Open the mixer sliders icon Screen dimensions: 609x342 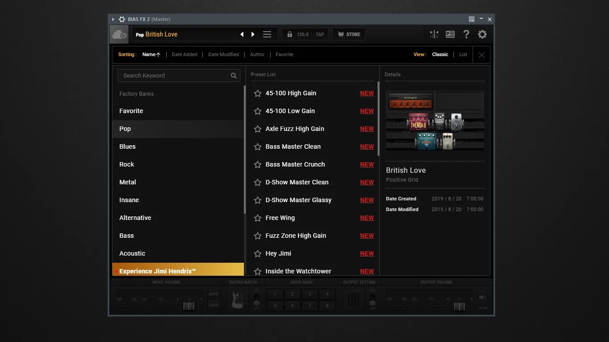434,34
